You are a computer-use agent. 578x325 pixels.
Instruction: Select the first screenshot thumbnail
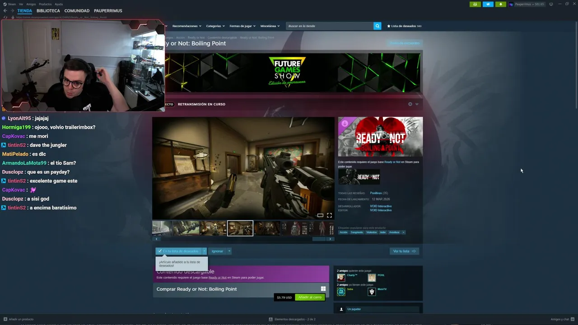[162, 228]
